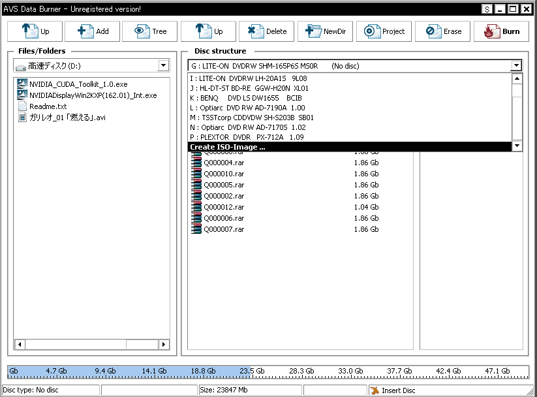Viewport: 537px width, 397px height.
Task: Choose drive J: HL-DT-ST BD-RE GGW-H20N
Action: tap(349, 88)
